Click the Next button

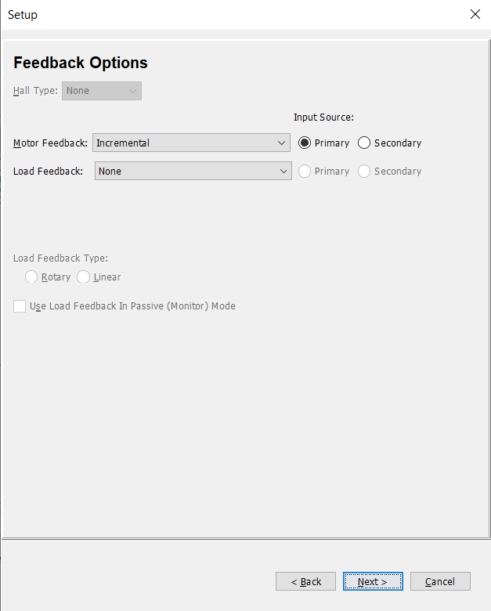pyautogui.click(x=373, y=581)
